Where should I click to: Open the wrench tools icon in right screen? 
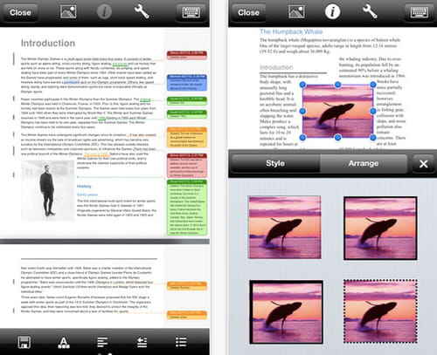[370, 12]
